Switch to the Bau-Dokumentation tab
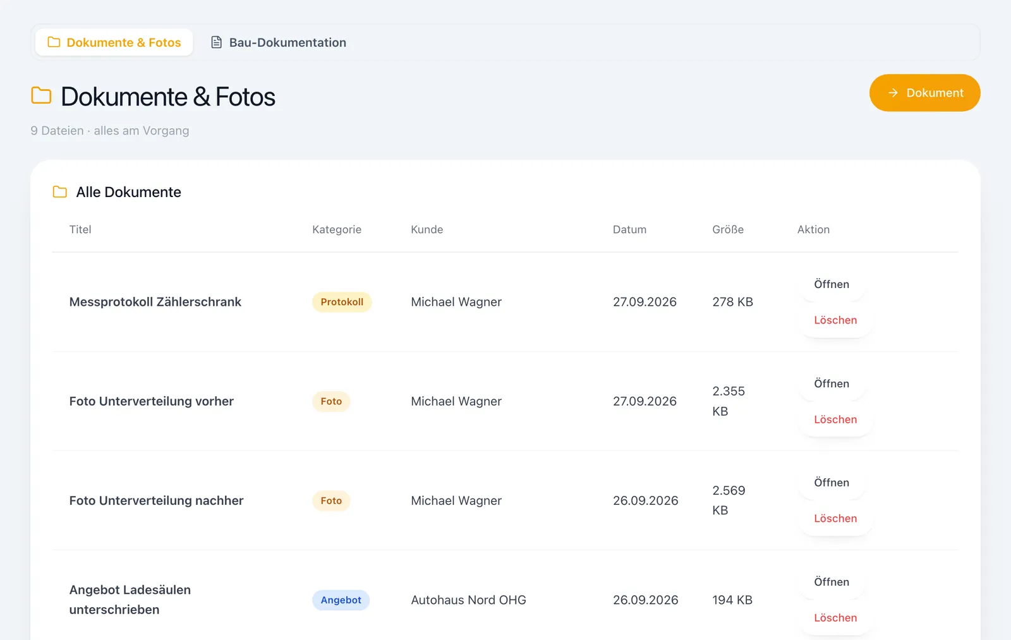 click(279, 42)
